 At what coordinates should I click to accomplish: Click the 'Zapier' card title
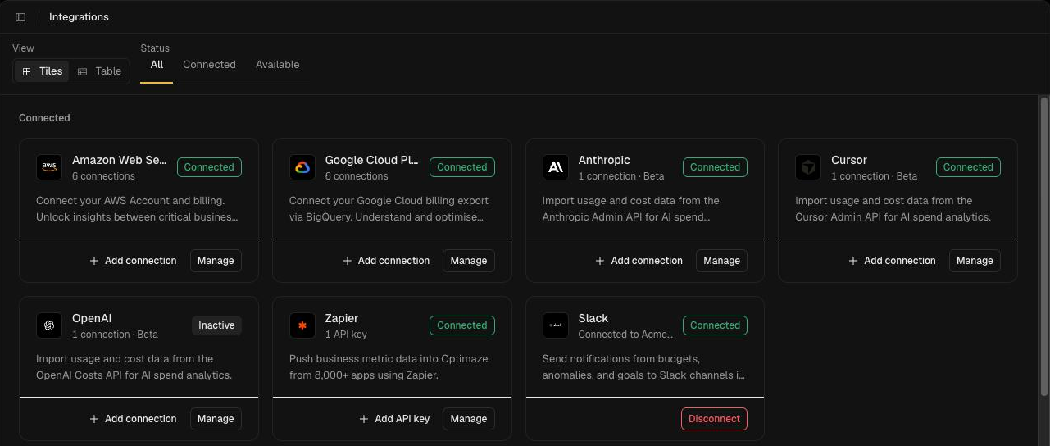(x=342, y=318)
